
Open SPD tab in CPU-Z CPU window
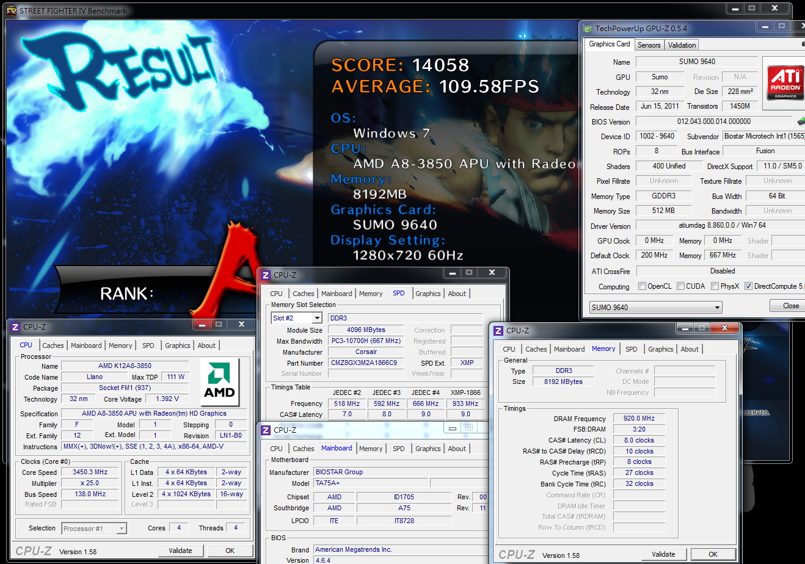(x=148, y=345)
